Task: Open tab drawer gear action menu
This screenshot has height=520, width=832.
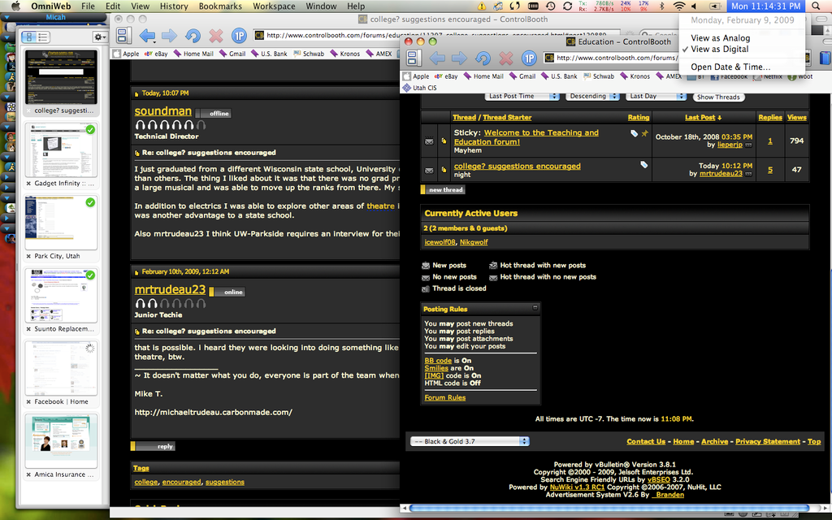Action: (99, 37)
